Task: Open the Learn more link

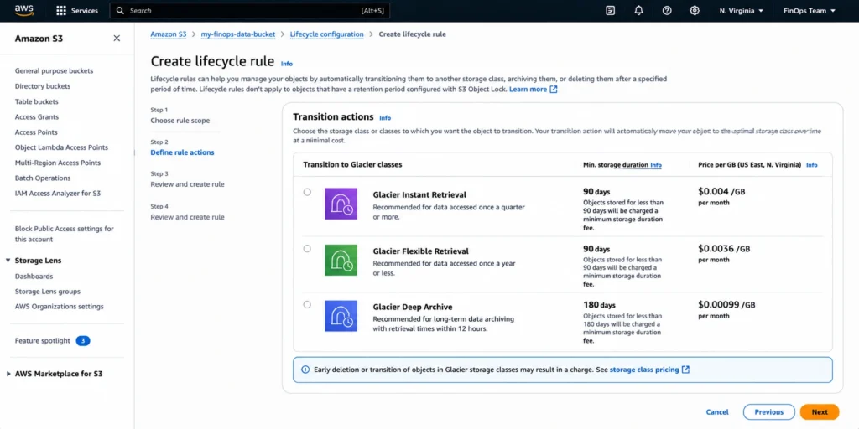Action: pos(528,89)
